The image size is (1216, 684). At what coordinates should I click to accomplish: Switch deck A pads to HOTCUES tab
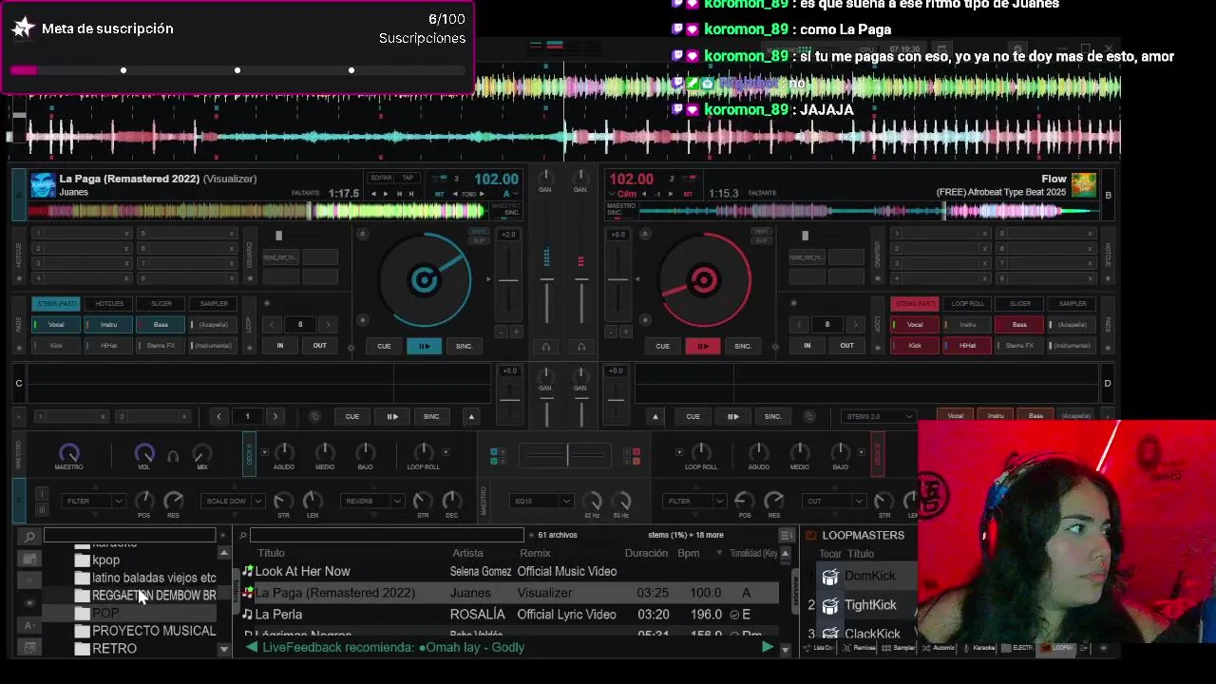[108, 304]
